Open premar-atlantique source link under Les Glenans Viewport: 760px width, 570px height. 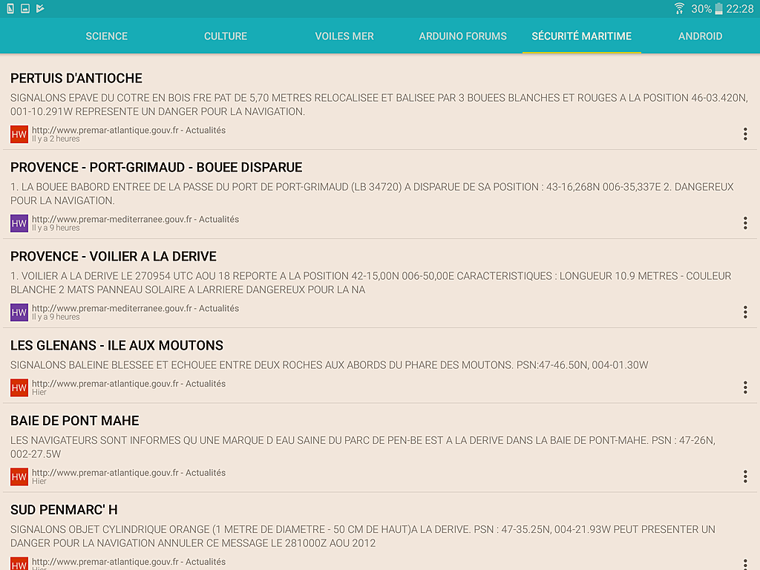click(129, 384)
